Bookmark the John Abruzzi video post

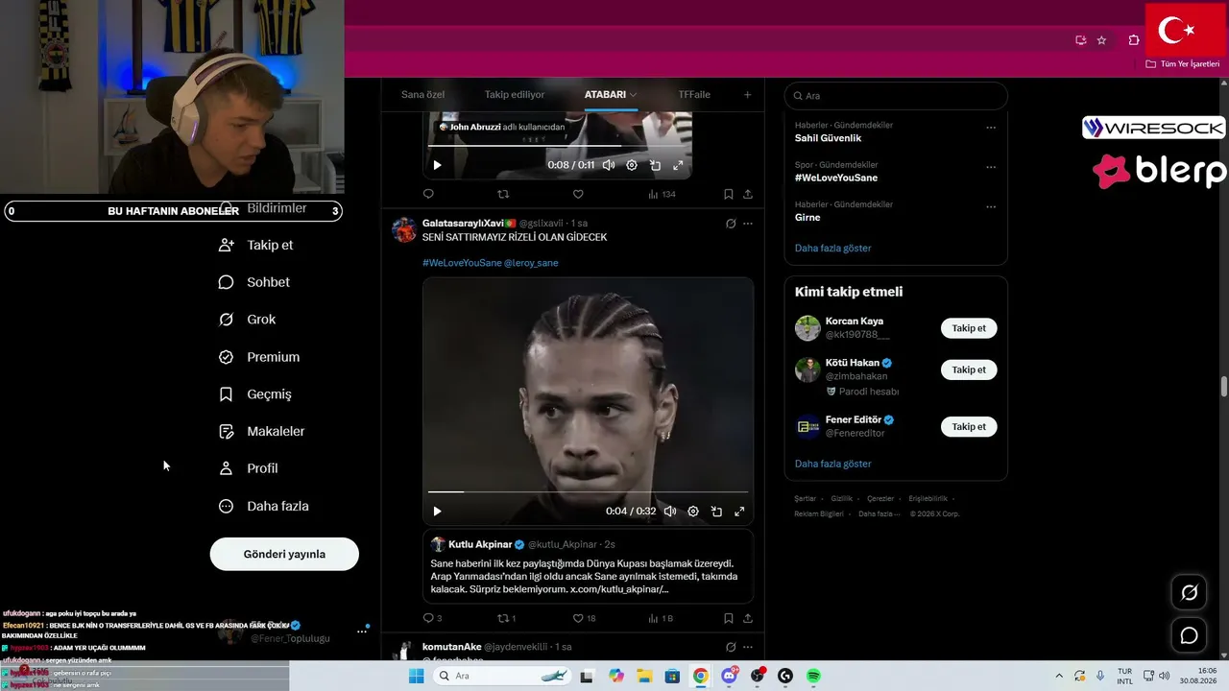click(x=729, y=194)
